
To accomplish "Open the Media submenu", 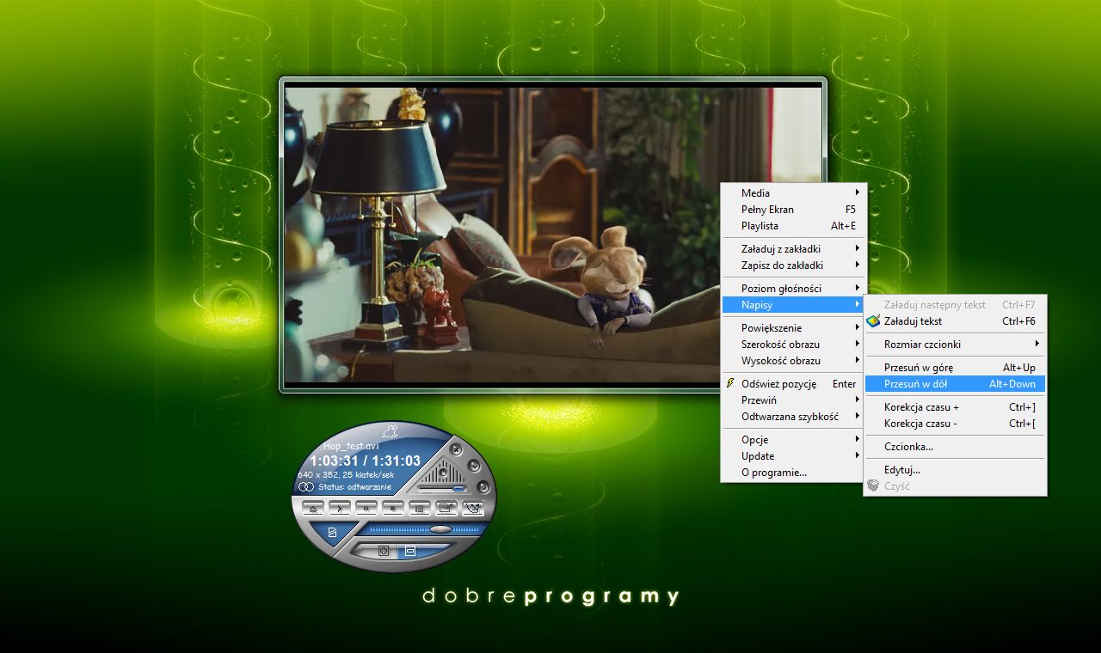I will (794, 192).
